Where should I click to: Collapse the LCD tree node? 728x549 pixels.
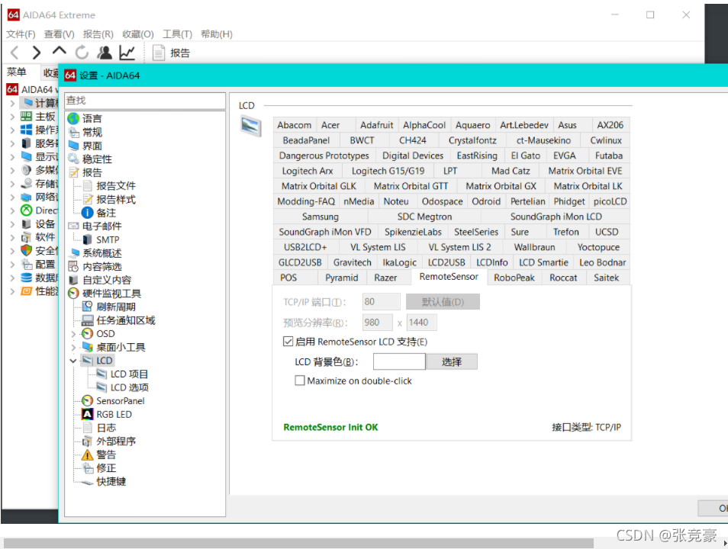[73, 361]
